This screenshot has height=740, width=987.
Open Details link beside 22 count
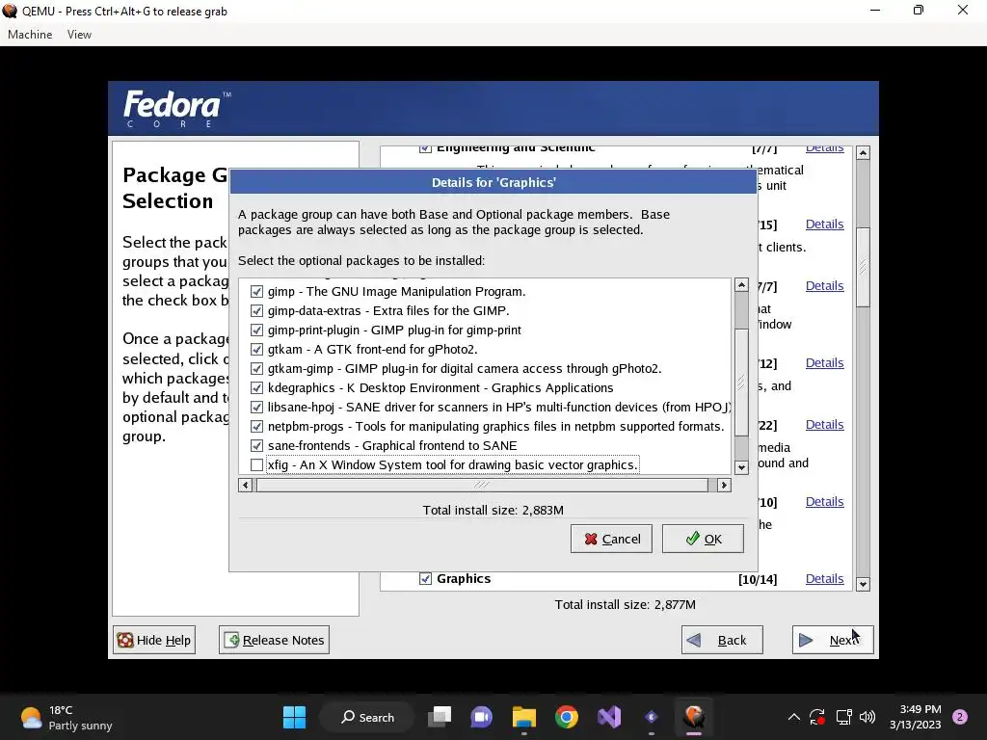pos(825,425)
